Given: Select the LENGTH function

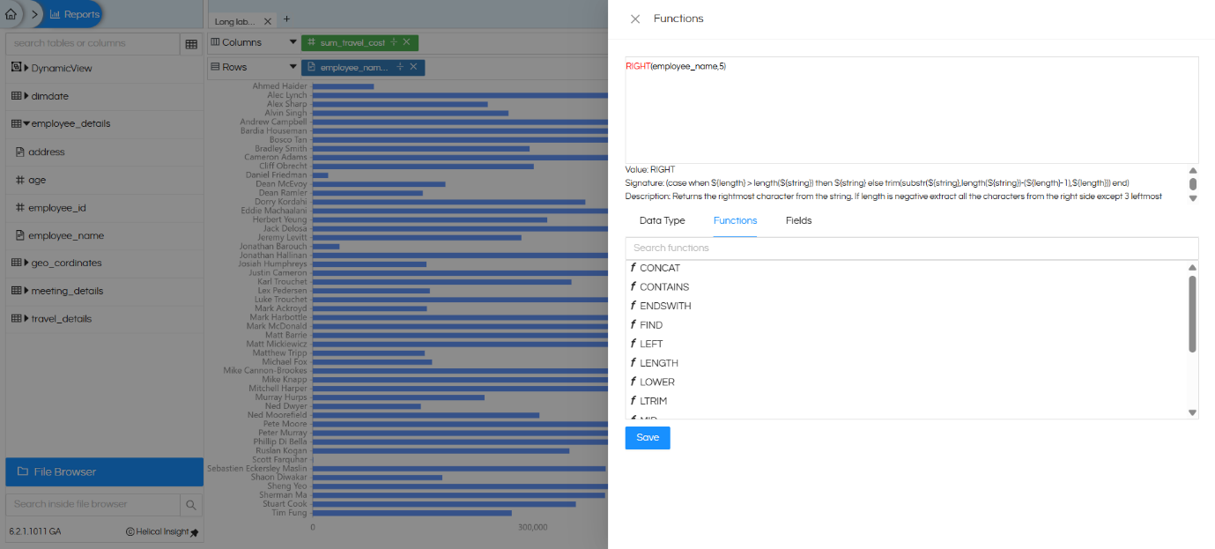Looking at the screenshot, I should pyautogui.click(x=659, y=363).
